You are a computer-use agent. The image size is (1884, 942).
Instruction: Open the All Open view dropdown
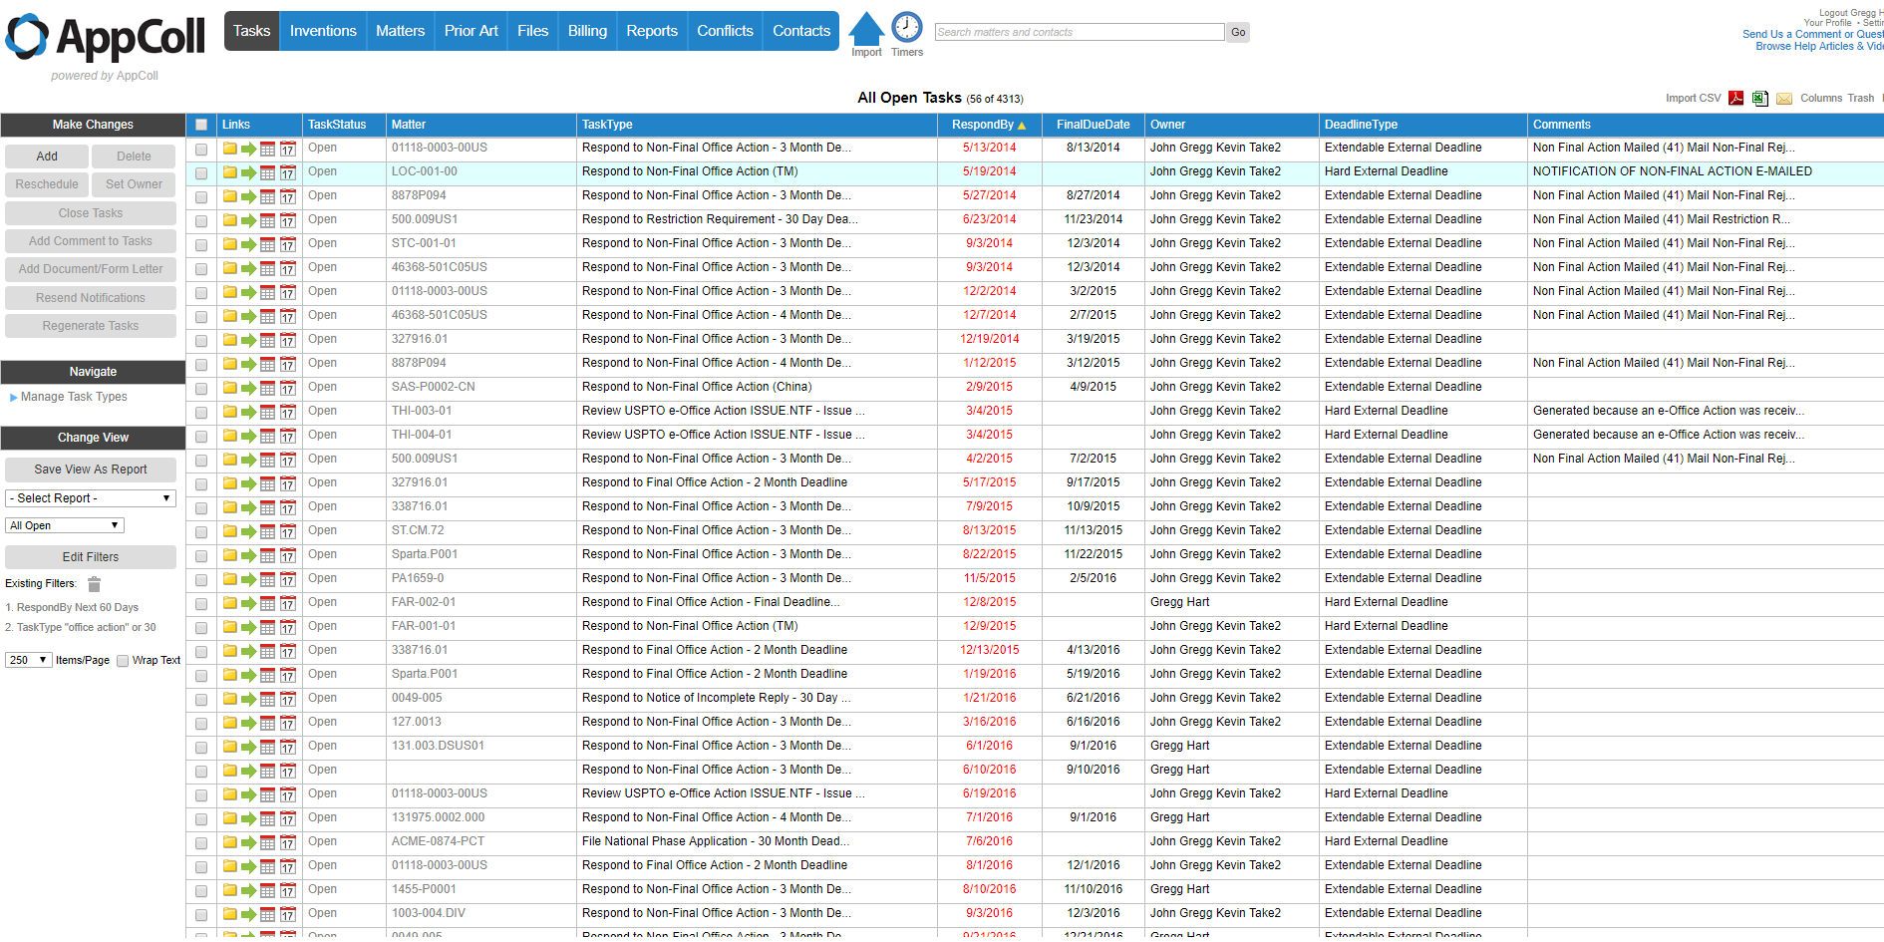pyautogui.click(x=65, y=525)
